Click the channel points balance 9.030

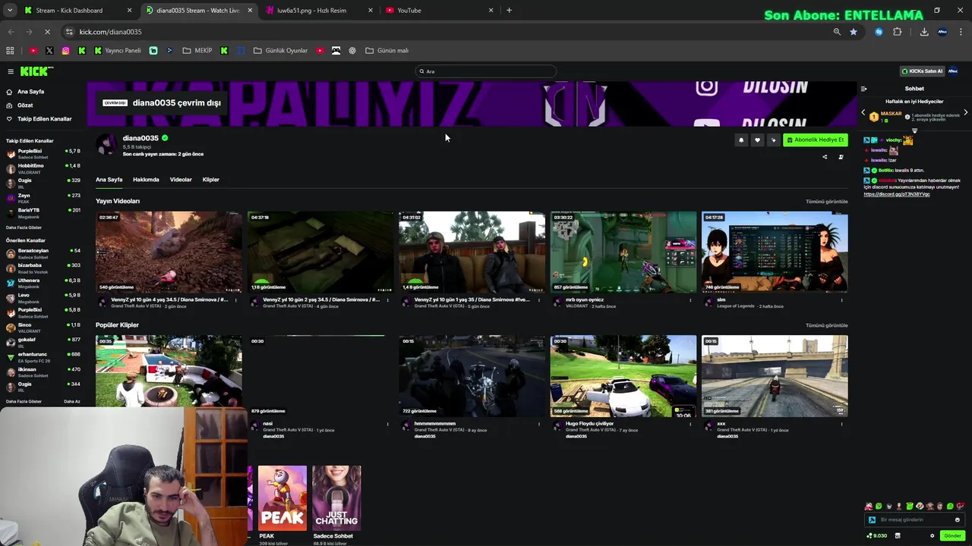click(877, 535)
